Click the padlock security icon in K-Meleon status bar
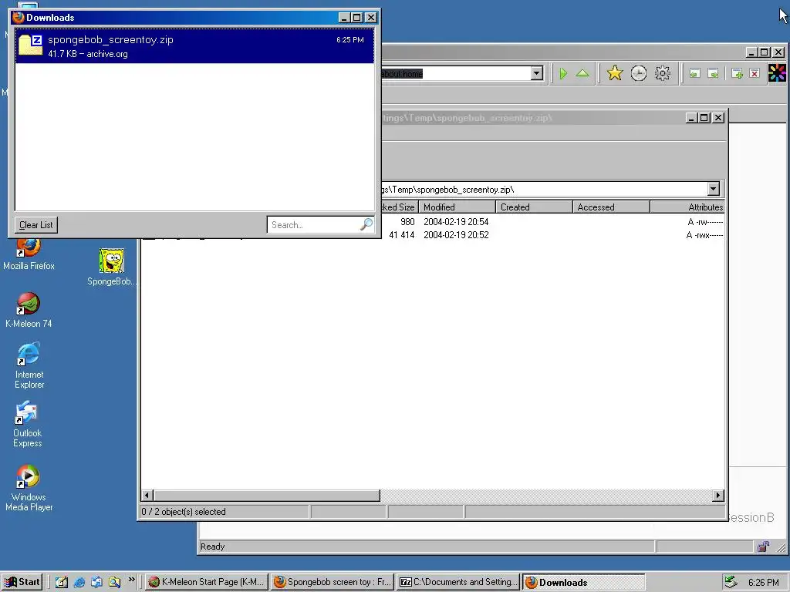This screenshot has height=592, width=790. coord(763,547)
